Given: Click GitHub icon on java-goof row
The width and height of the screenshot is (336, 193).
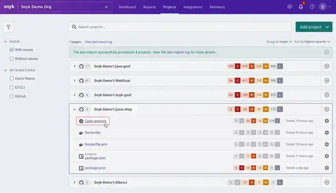Looking at the screenshot, I should [x=81, y=66].
